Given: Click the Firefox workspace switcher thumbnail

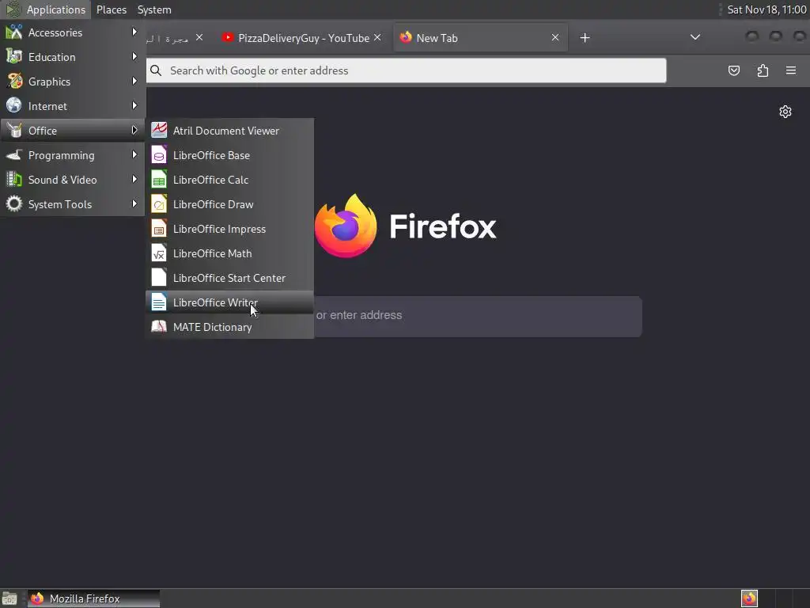Looking at the screenshot, I should click(x=749, y=598).
